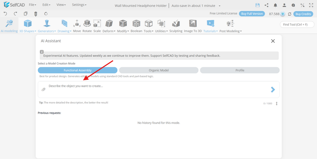The width and height of the screenshot is (317, 159).
Task: Choose the Profile creation mode
Action: pos(240,70)
